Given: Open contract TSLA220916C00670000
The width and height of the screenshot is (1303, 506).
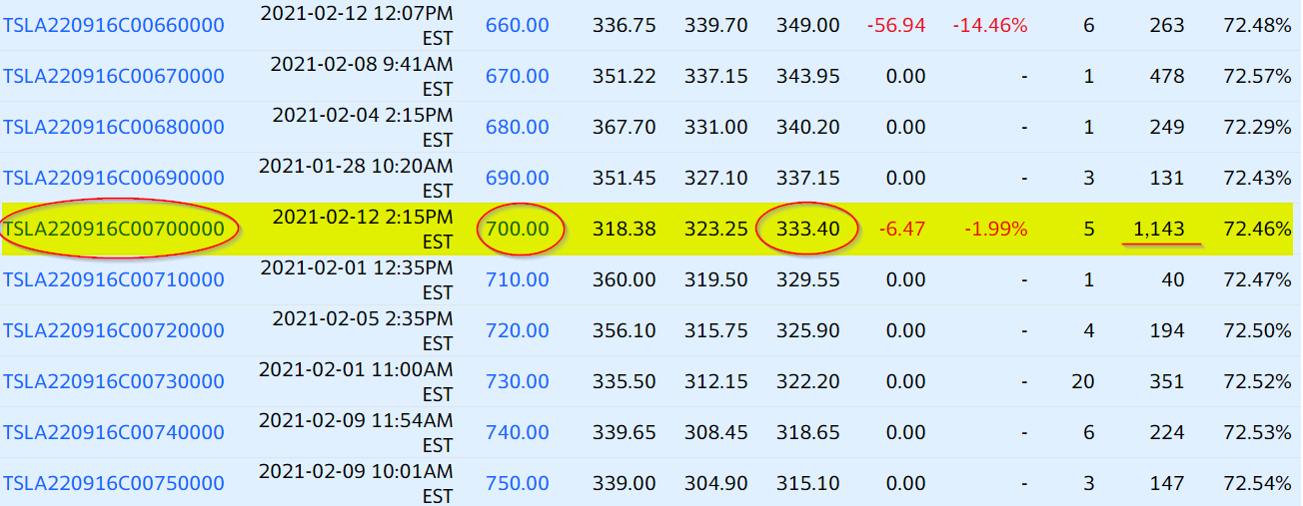Looking at the screenshot, I should [x=114, y=76].
